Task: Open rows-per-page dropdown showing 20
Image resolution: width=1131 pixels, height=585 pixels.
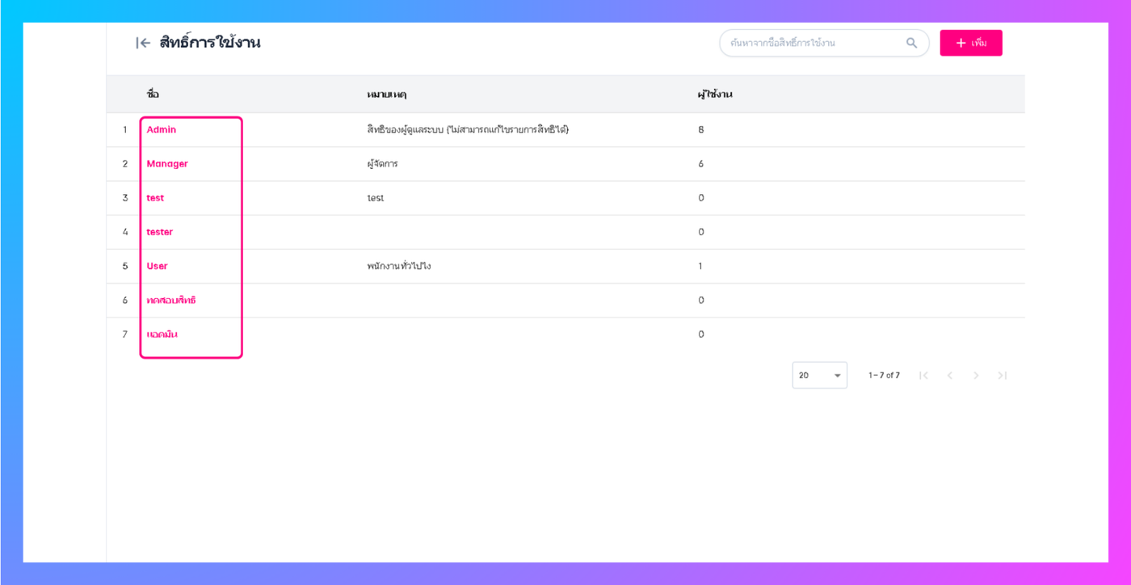Action: 819,376
